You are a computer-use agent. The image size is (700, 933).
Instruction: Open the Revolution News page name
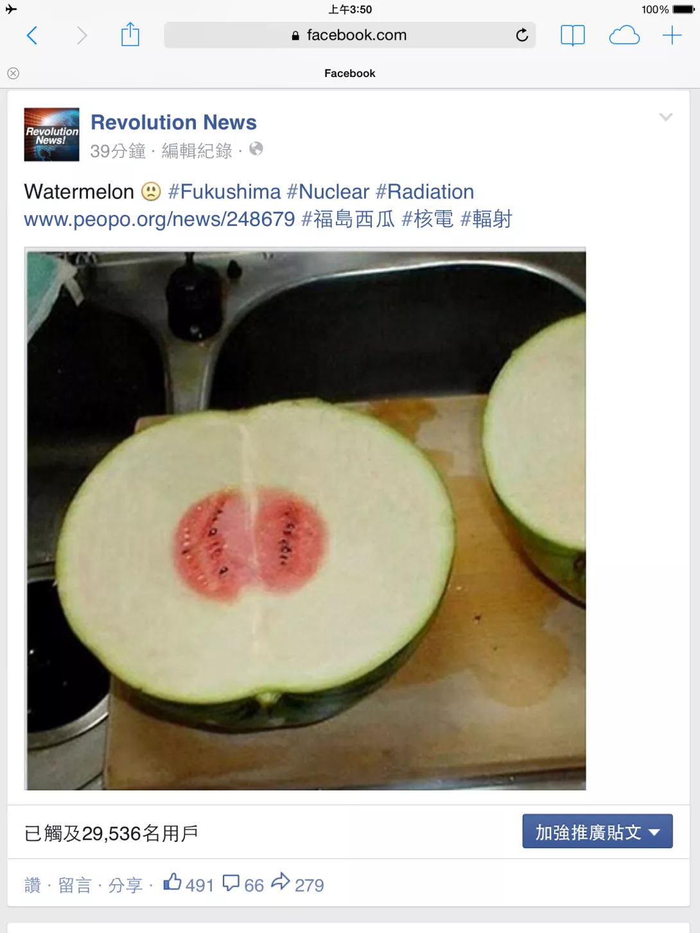pyautogui.click(x=173, y=122)
